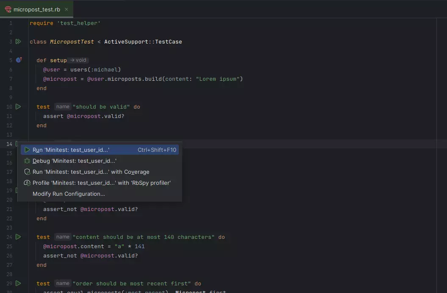Click run gutter icon for 'order should be most recent first'

[x=18, y=283]
